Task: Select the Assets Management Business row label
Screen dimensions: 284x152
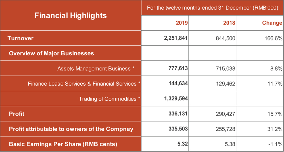Action: tap(96, 69)
